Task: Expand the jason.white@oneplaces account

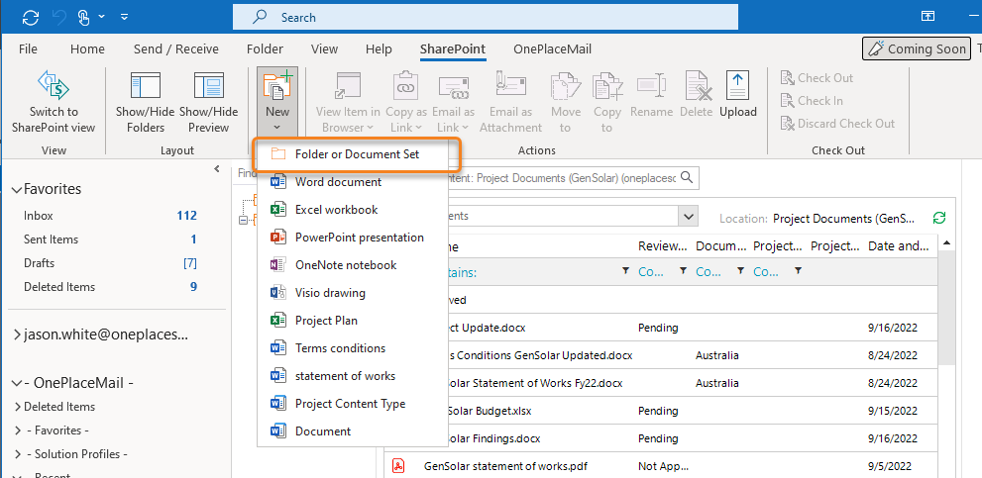Action: (x=17, y=335)
